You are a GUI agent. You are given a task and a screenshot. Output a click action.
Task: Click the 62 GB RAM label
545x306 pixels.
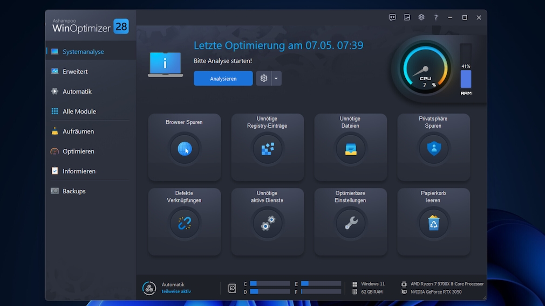(372, 292)
